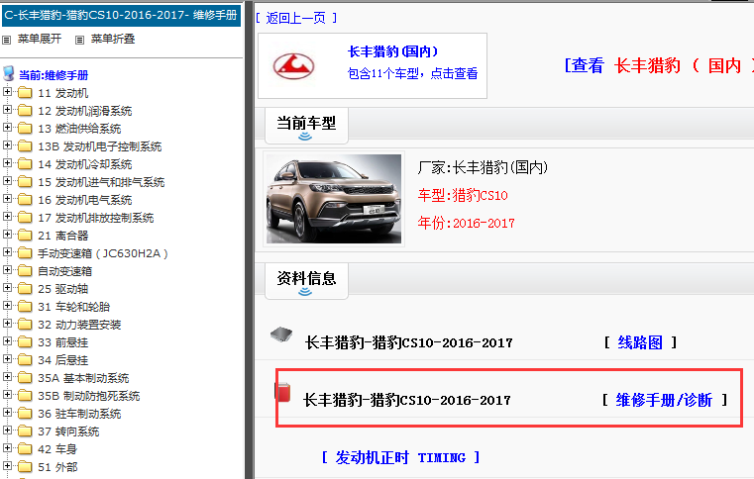
Task: Click folder icon of 手动变速箱 (JC630H2A)
Action: coord(25,252)
